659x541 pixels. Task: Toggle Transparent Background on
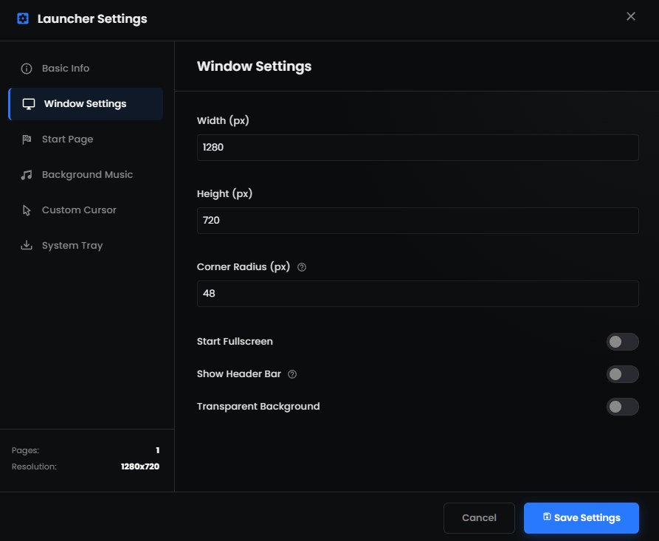(x=622, y=407)
